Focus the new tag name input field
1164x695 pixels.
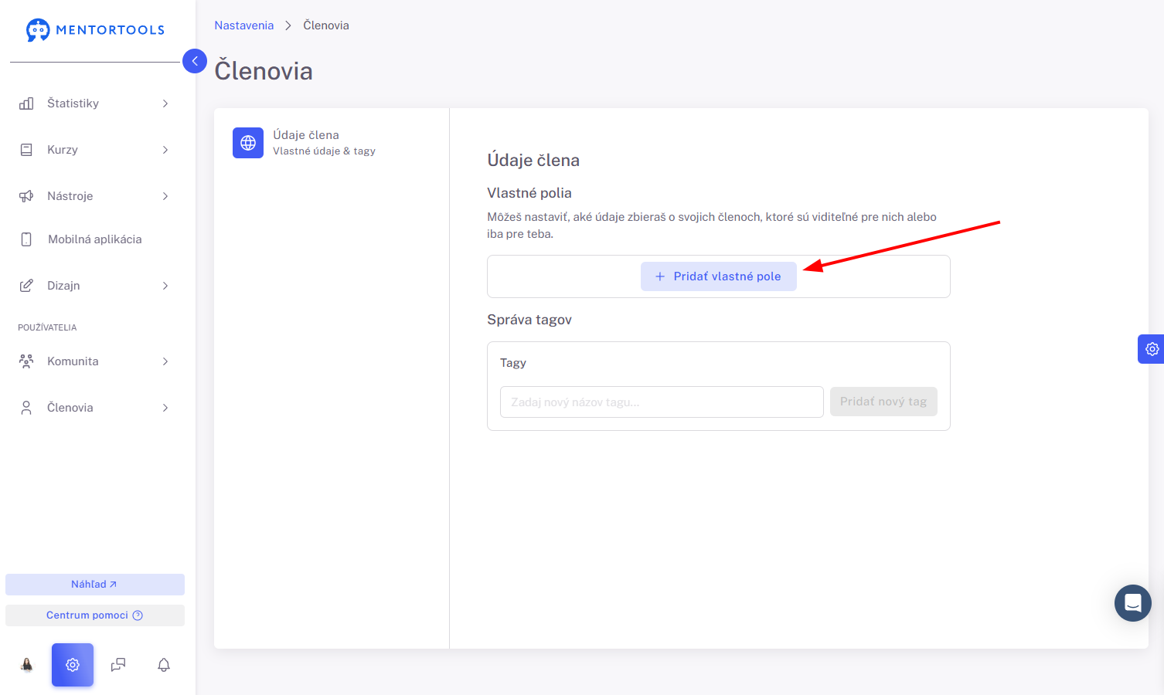coord(662,402)
